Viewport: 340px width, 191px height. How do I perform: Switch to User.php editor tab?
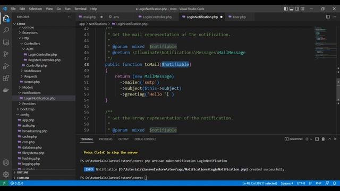[x=239, y=17]
